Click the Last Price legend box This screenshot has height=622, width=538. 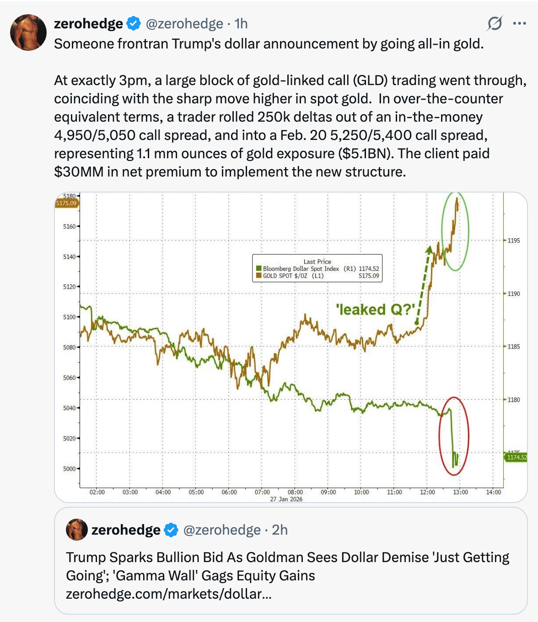pos(317,268)
